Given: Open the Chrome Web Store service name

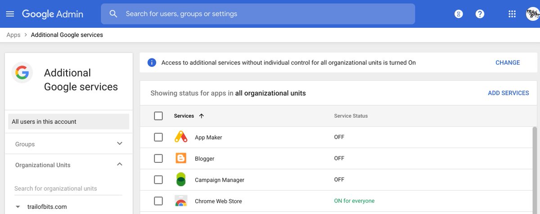Looking at the screenshot, I should (x=218, y=201).
